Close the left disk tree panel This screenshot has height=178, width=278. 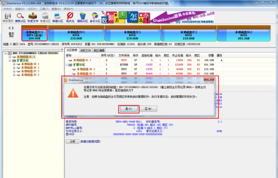click(62, 50)
